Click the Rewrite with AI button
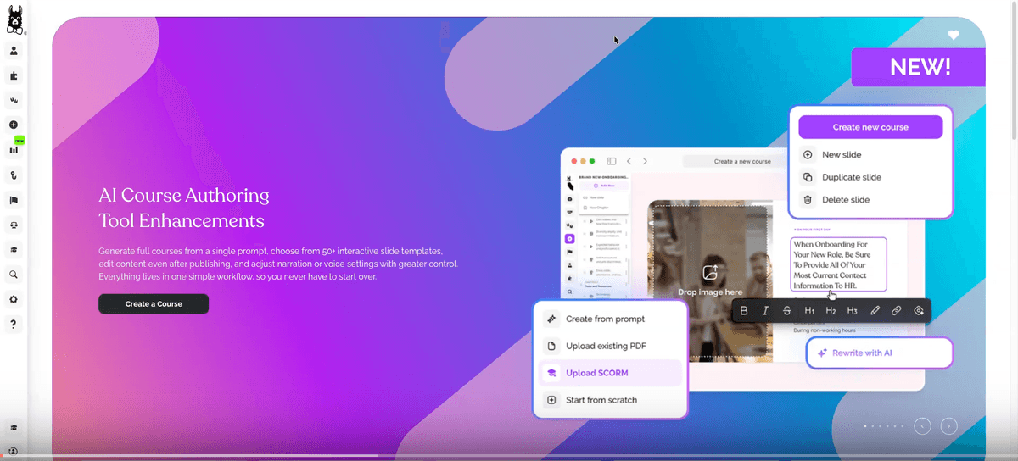The height and width of the screenshot is (461, 1018). (880, 353)
